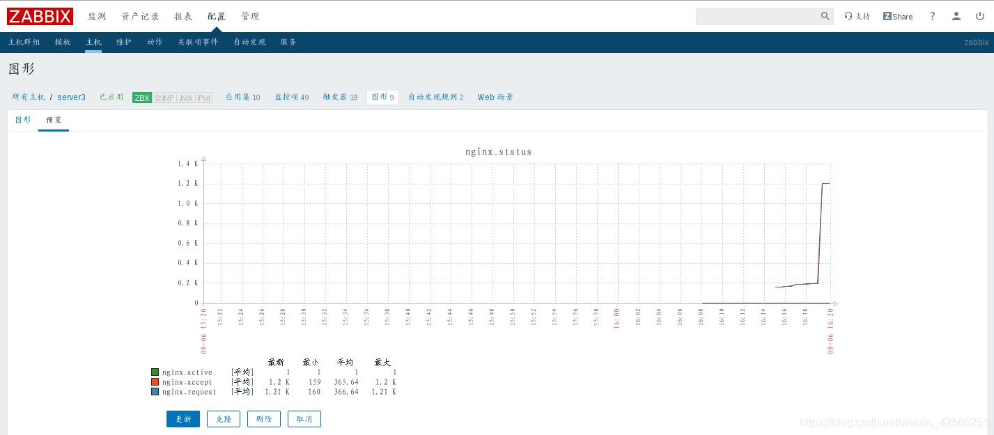Screen dimensions: 994x435
Task: Click the ZABBIX logo
Action: click(40, 16)
